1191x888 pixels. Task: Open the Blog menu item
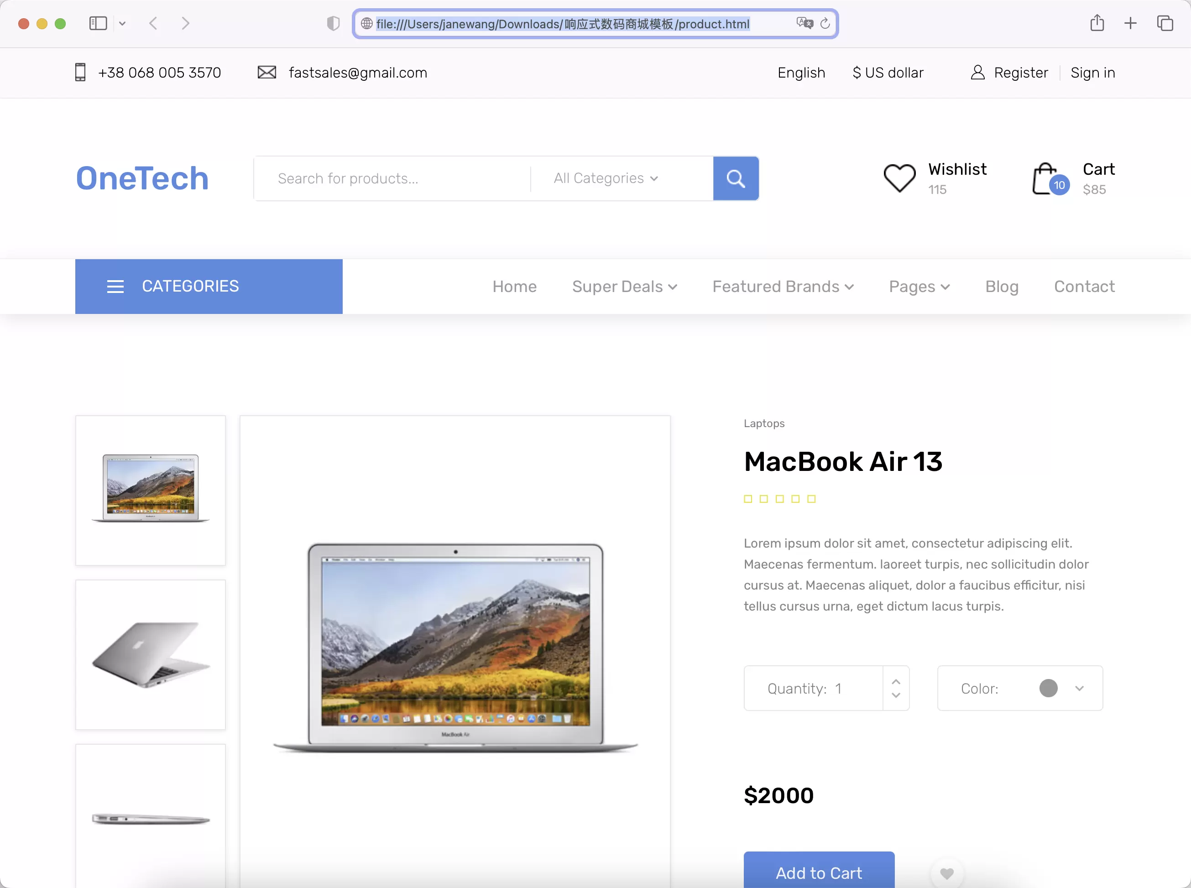coord(1002,287)
